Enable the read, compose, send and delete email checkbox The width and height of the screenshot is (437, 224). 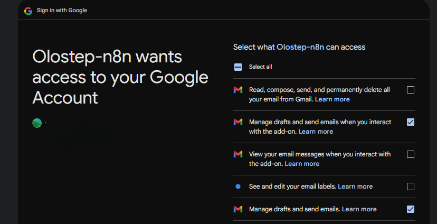[411, 90]
